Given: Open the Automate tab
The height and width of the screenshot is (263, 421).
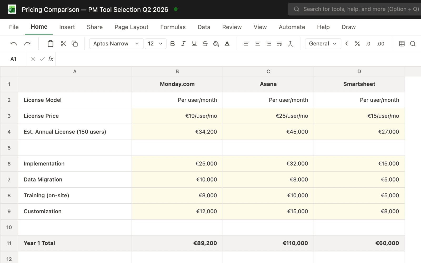Looking at the screenshot, I should [x=292, y=27].
